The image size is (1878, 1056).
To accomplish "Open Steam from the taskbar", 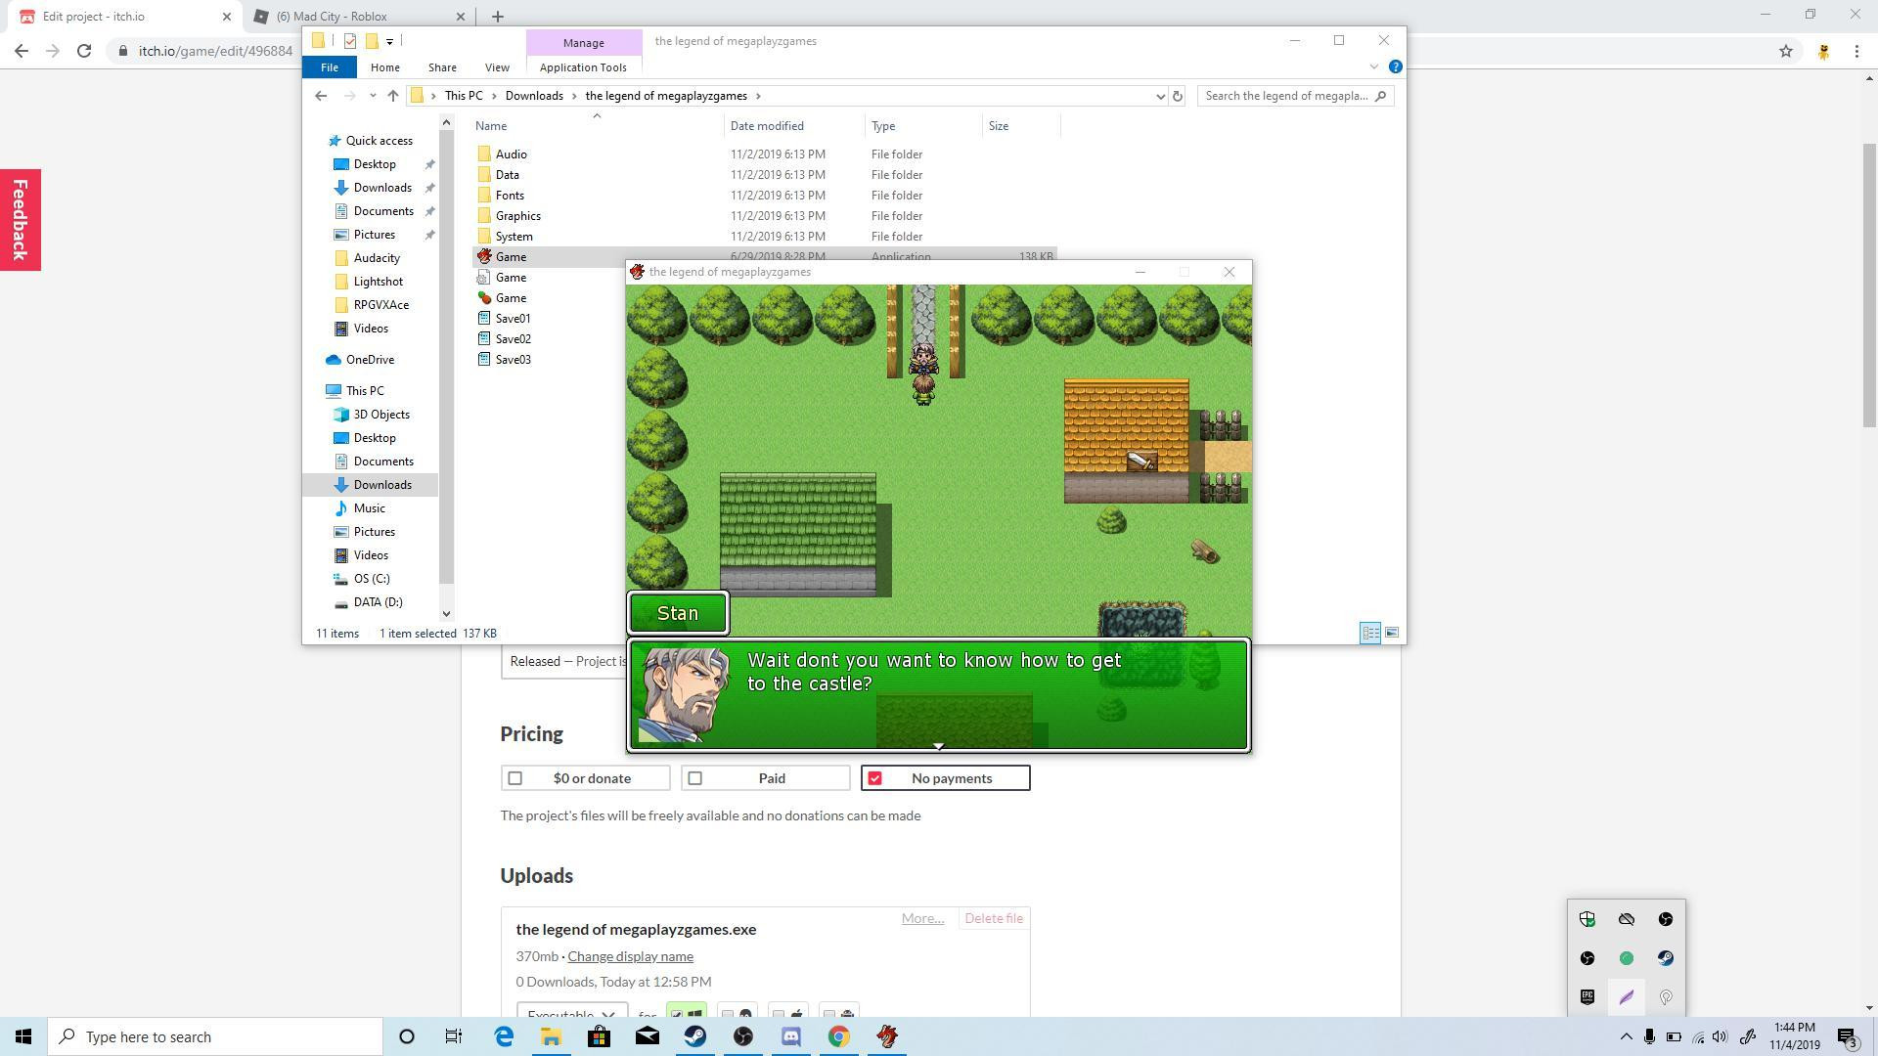I will coord(695,1036).
